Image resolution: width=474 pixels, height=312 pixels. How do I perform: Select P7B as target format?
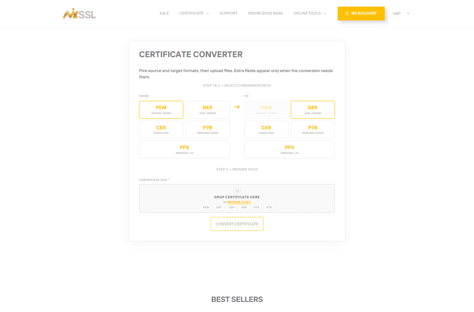point(313,130)
